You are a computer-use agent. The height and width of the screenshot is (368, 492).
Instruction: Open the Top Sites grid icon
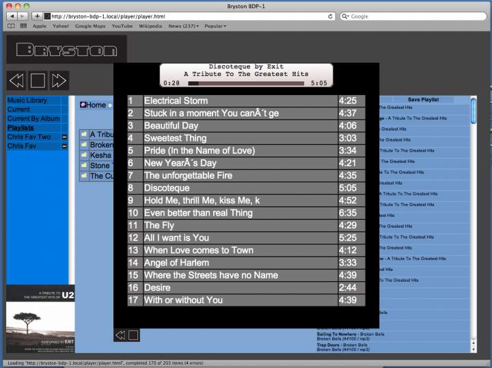[x=23, y=26]
